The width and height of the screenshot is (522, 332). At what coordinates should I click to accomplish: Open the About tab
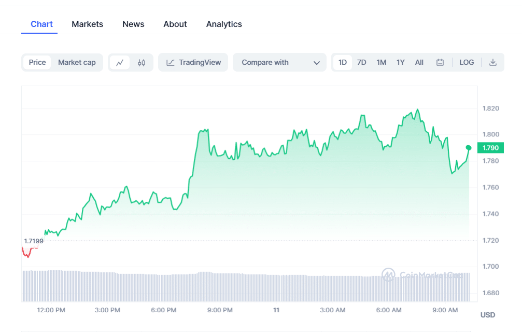point(175,24)
